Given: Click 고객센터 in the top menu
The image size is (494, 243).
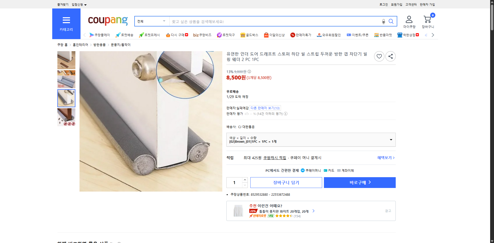Looking at the screenshot, I should pos(411,4).
